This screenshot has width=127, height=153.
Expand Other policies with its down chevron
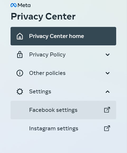pyautogui.click(x=107, y=73)
